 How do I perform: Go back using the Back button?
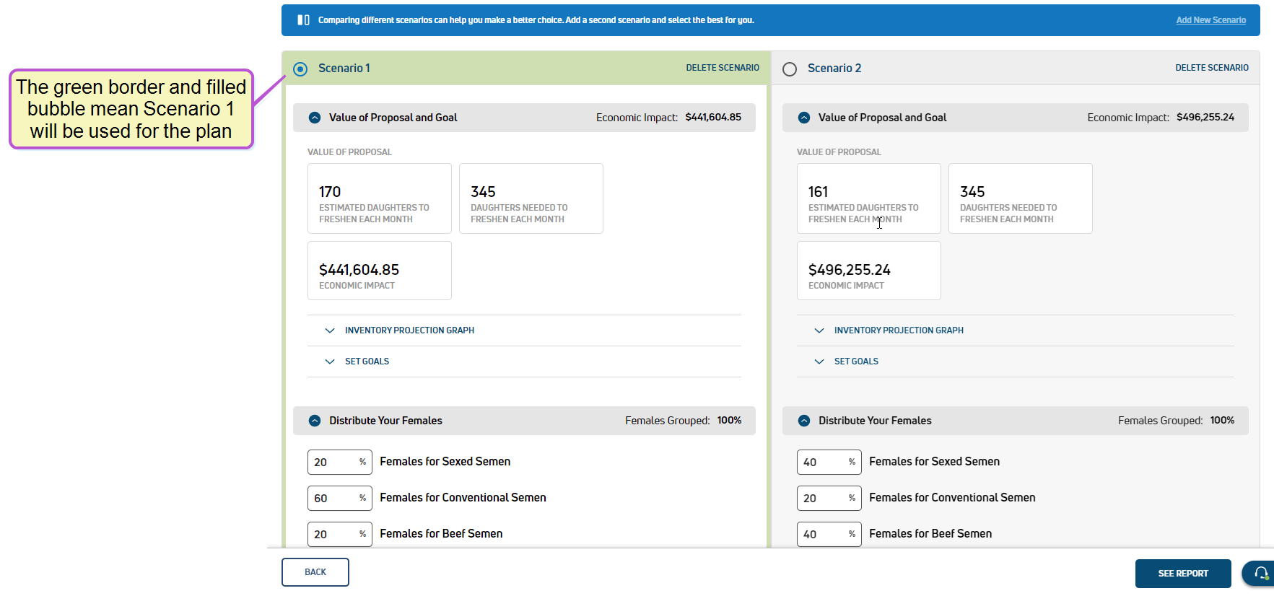tap(315, 572)
